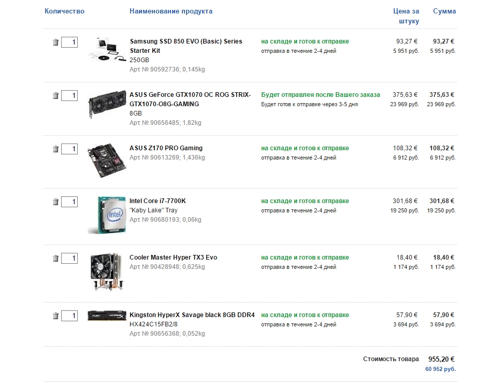Select article text 'Арт № 90656485; 1,82kg'
This screenshot has height=386, width=488.
click(165, 123)
